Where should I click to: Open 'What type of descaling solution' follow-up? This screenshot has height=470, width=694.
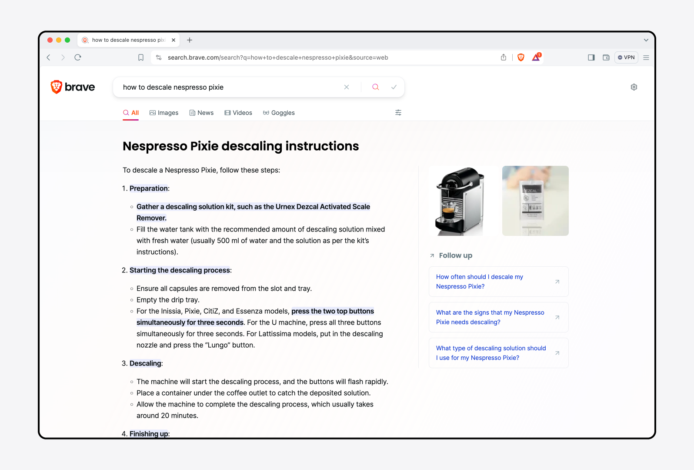(x=499, y=353)
